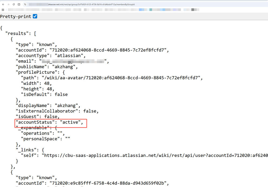Click the Pretty-print label text
This screenshot has height=187, width=268.
pos(16,16)
